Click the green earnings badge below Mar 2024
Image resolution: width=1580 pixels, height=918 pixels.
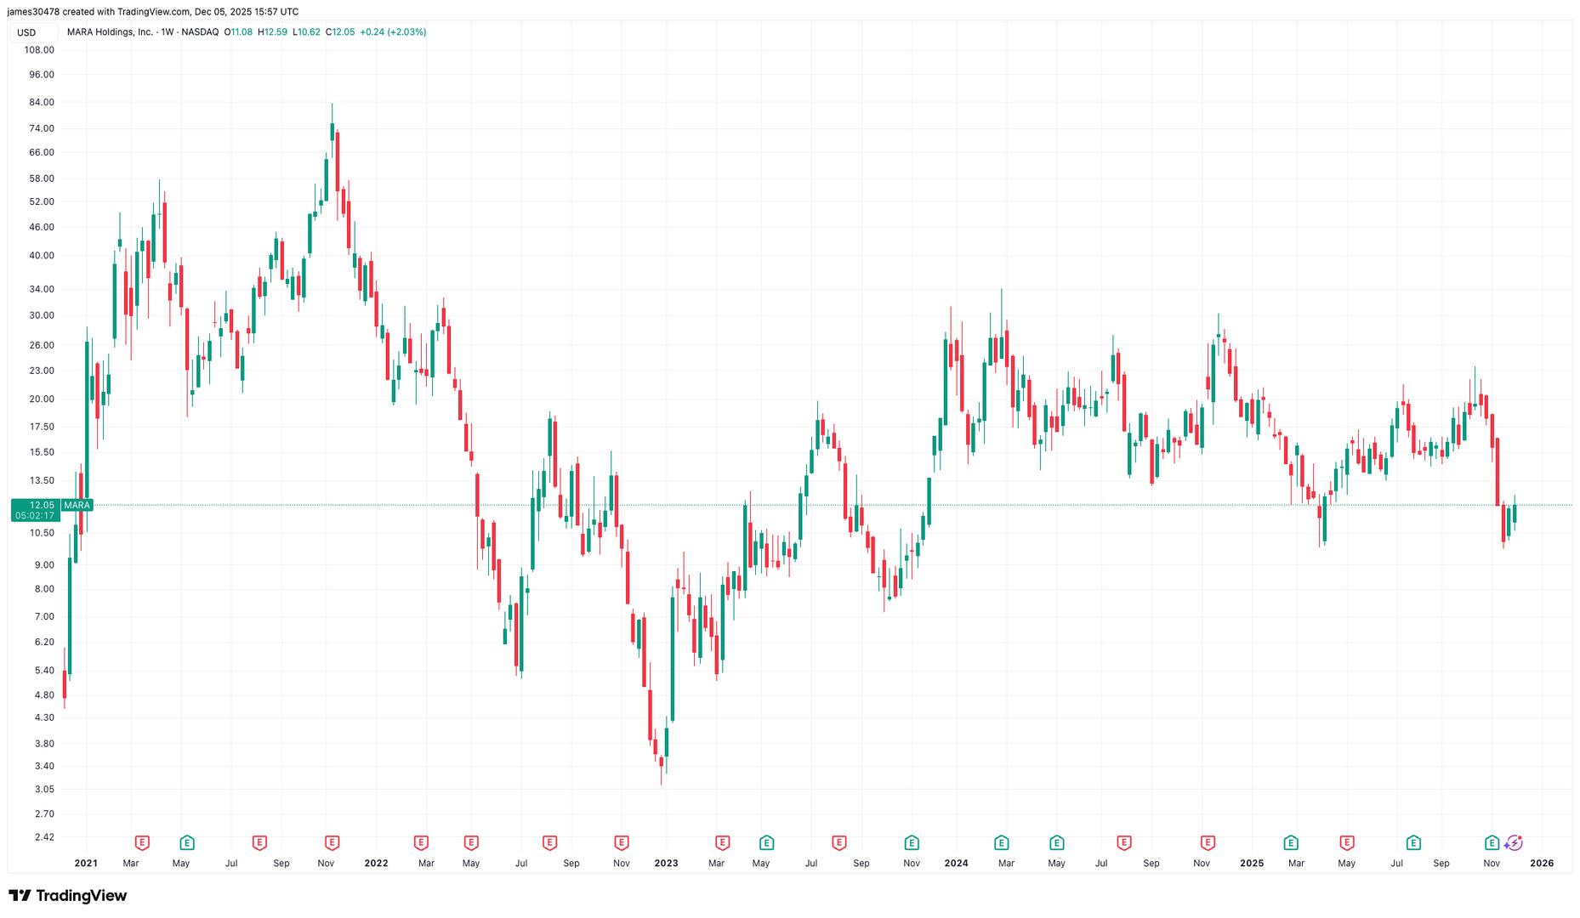pyautogui.click(x=1002, y=842)
